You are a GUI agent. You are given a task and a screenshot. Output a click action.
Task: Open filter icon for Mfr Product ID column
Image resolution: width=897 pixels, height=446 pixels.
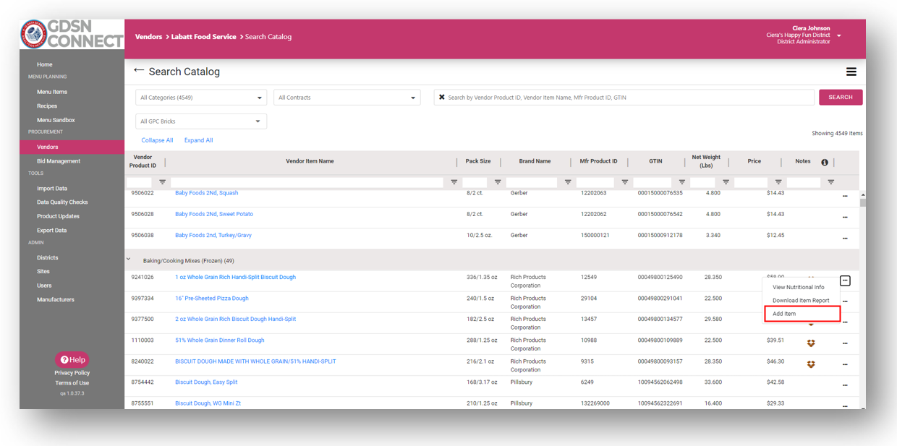point(625,182)
